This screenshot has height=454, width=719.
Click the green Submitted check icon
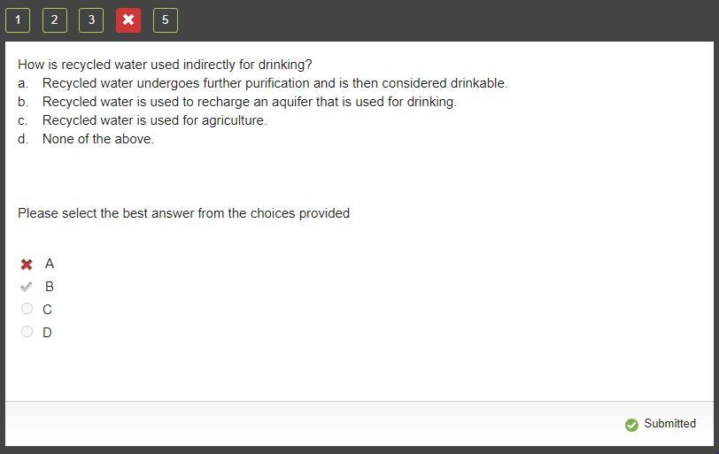point(631,425)
